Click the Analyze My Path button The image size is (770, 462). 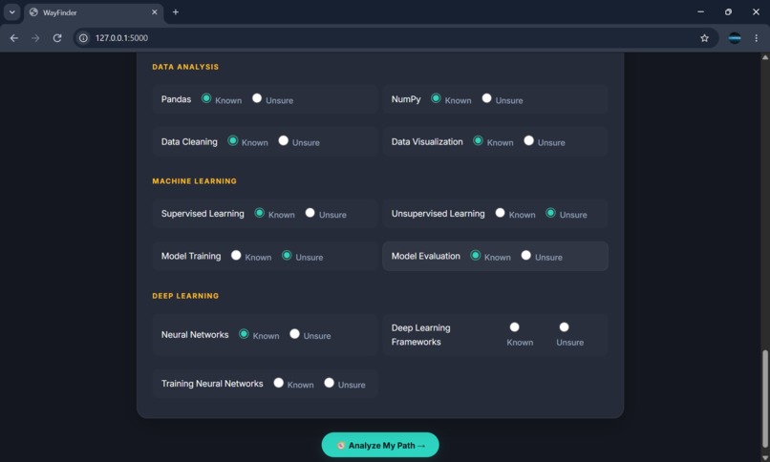tap(380, 445)
